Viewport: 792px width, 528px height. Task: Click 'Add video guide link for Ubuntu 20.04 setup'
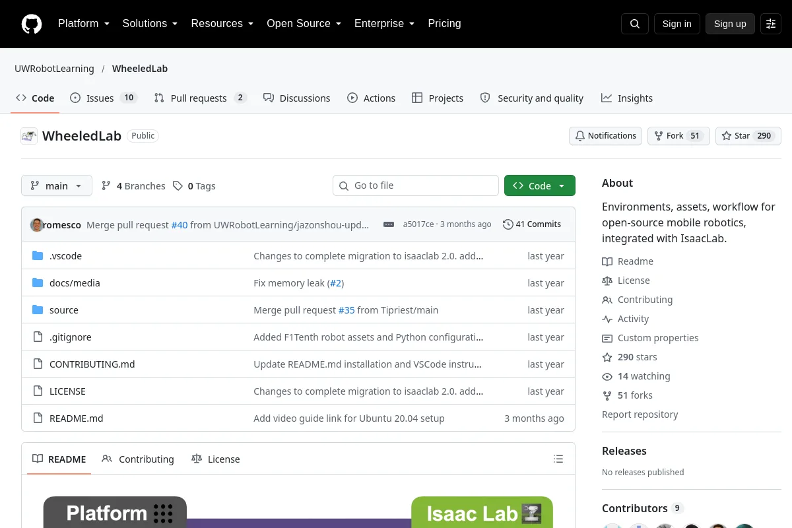(349, 418)
